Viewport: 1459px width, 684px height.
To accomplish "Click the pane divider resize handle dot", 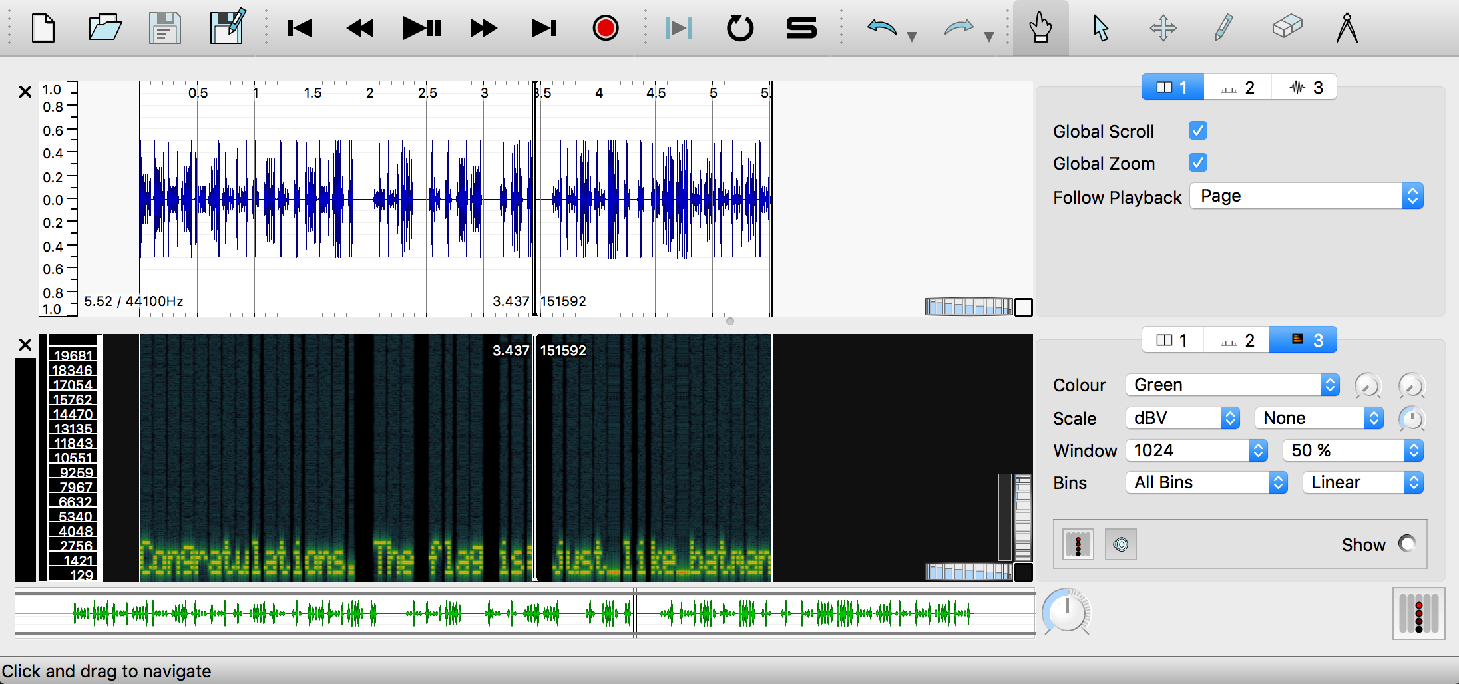I will click(x=730, y=321).
